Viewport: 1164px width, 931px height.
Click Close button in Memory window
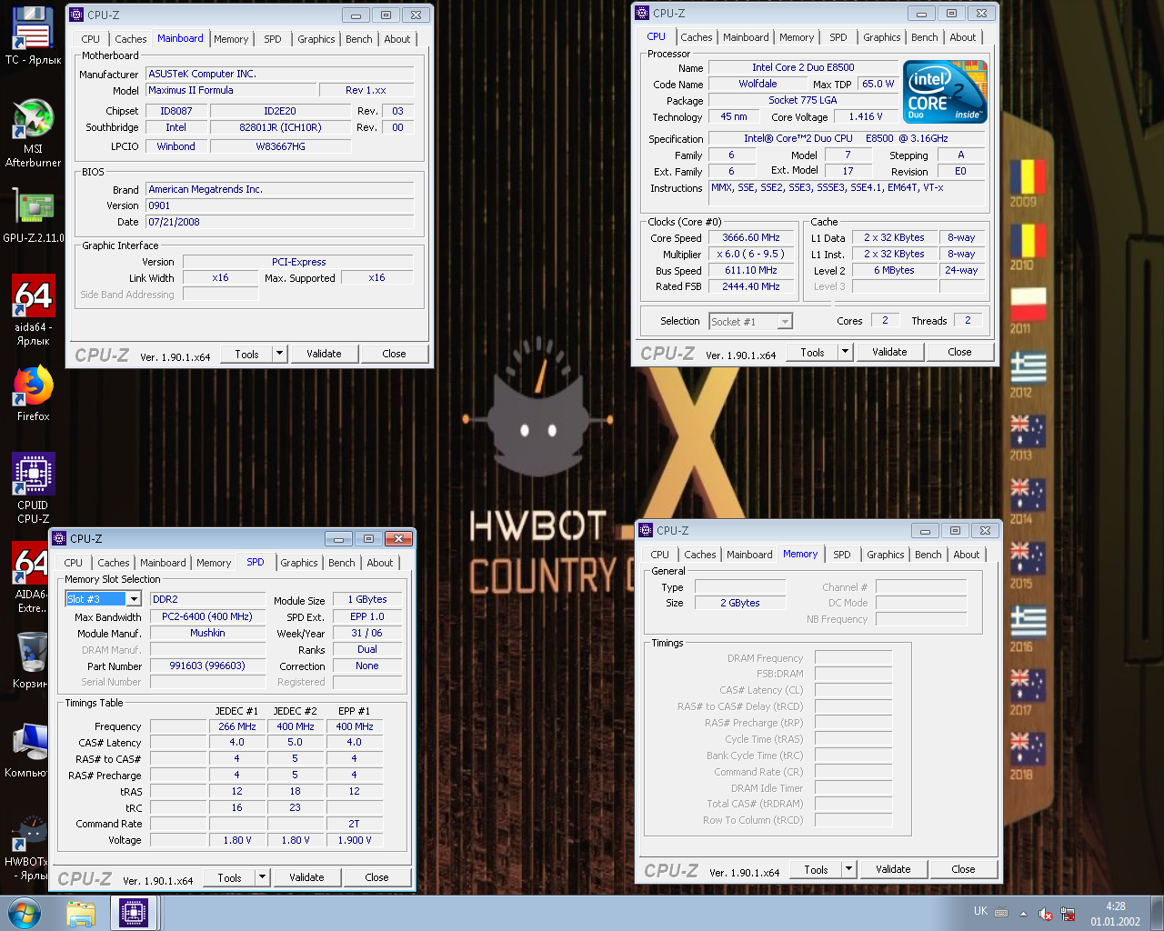(x=963, y=869)
